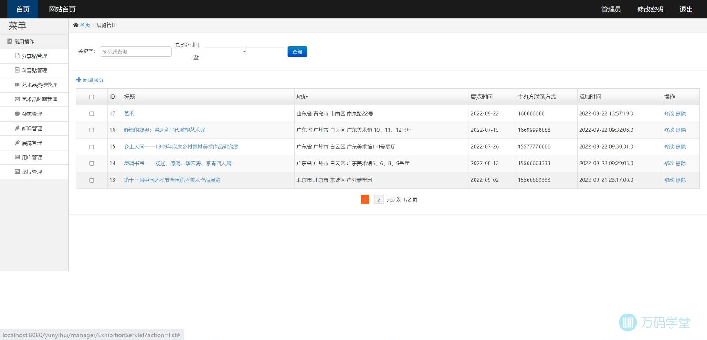This screenshot has height=340, width=707.
Task: Click the 艺术品时期管理 envelope icon
Action: pyautogui.click(x=17, y=99)
